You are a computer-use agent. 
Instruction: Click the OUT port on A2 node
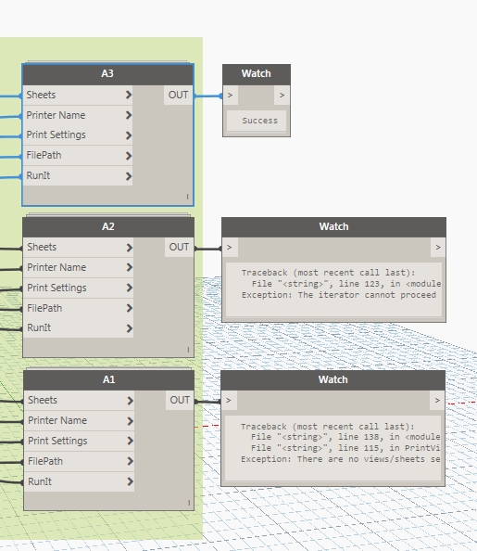pos(179,247)
